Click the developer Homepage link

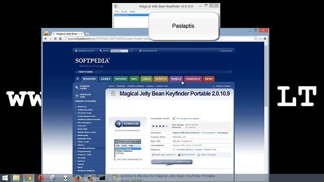click(x=223, y=132)
